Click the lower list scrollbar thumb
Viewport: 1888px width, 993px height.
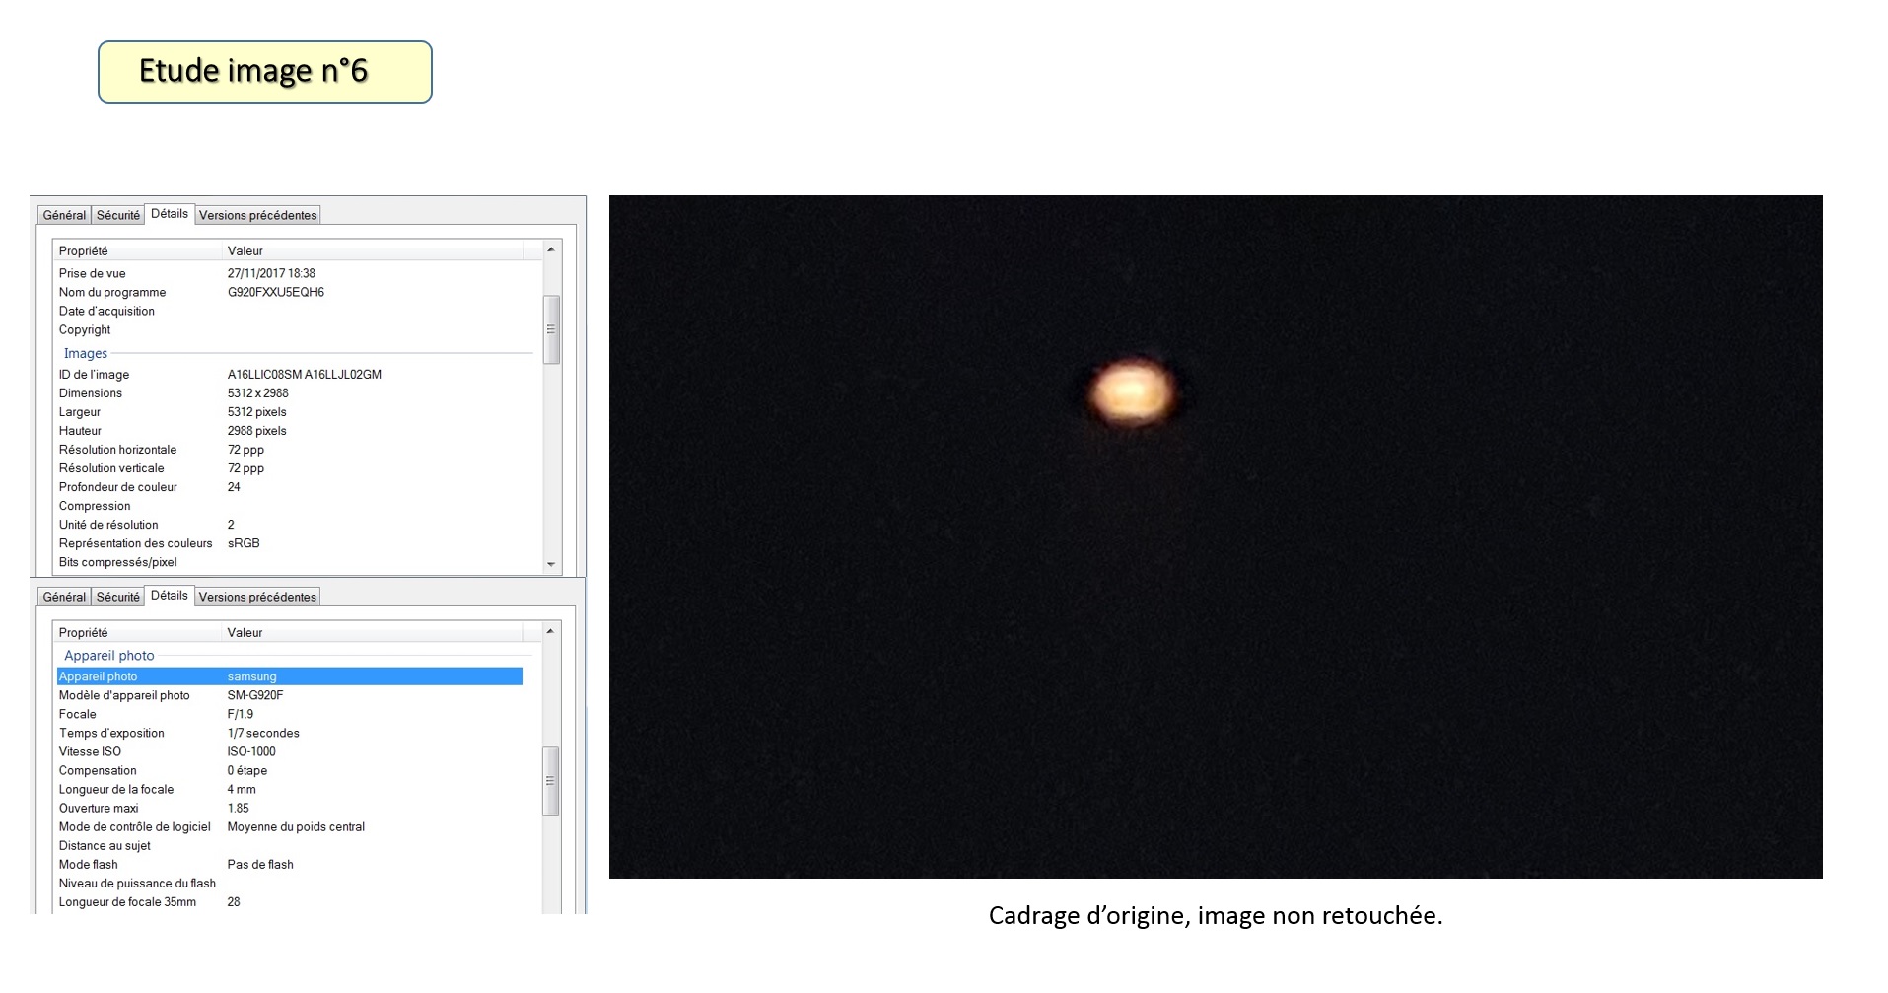(x=551, y=781)
